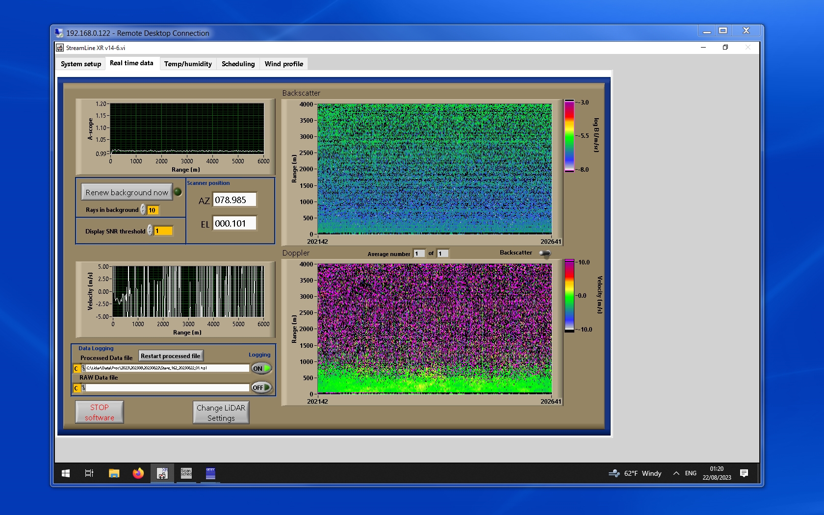Image resolution: width=824 pixels, height=515 pixels.
Task: Open Task View in the taskbar
Action: tap(89, 473)
